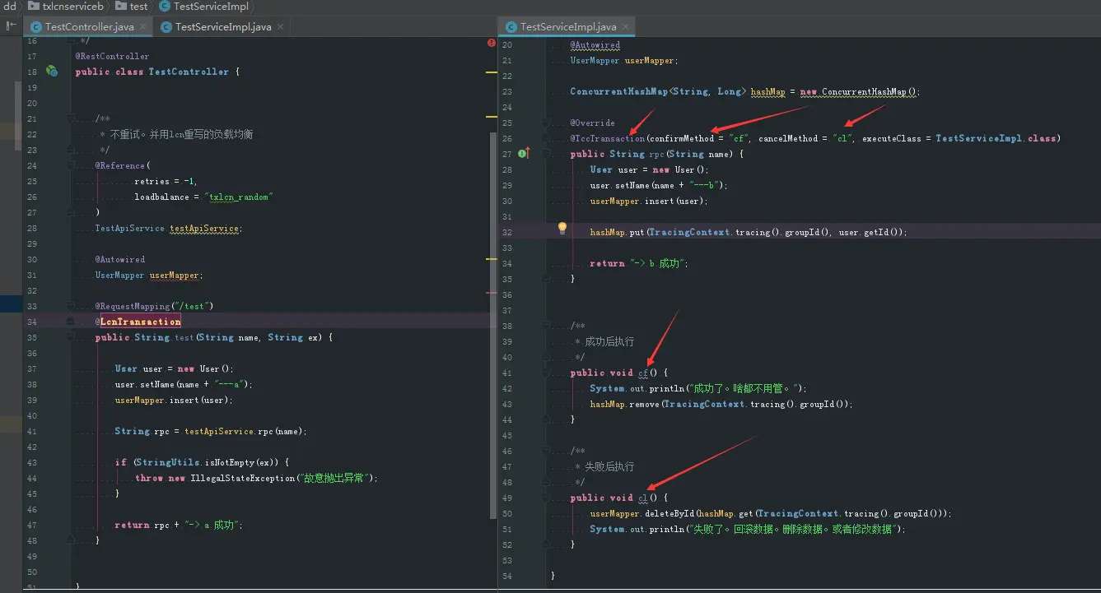Select the TestServiceImpl.java tab of the right split editor

pyautogui.click(x=567, y=27)
